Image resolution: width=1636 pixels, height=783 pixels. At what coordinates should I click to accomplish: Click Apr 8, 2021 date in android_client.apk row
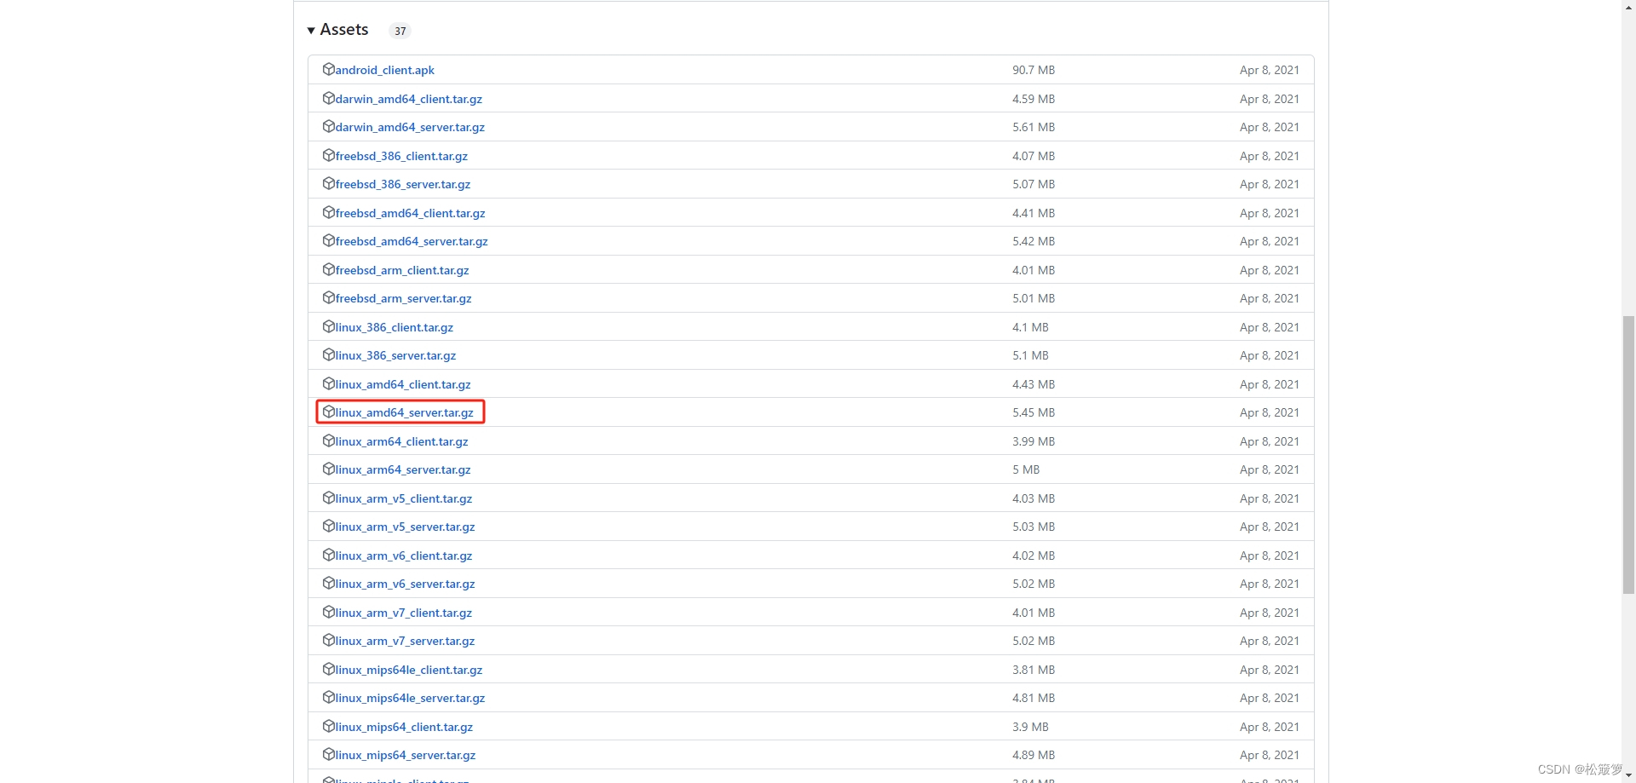[1270, 70]
